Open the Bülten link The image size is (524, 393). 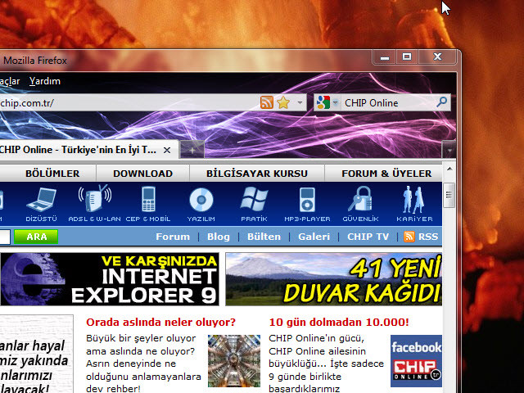click(x=264, y=237)
